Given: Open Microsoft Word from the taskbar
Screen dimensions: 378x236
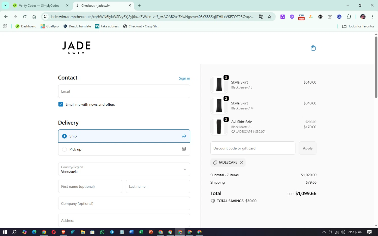Looking at the screenshot, I should (131, 232).
